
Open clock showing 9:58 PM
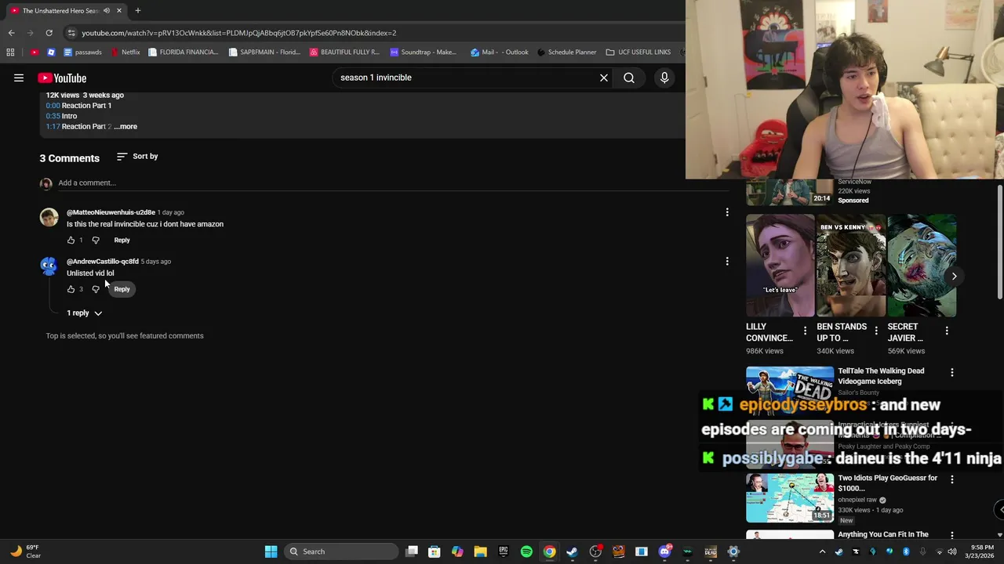click(982, 551)
